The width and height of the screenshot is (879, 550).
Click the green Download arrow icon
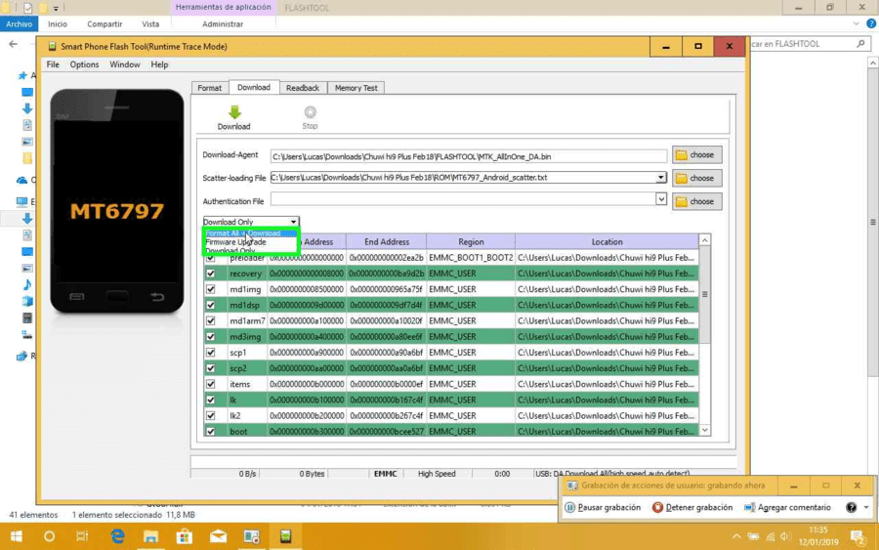234,112
